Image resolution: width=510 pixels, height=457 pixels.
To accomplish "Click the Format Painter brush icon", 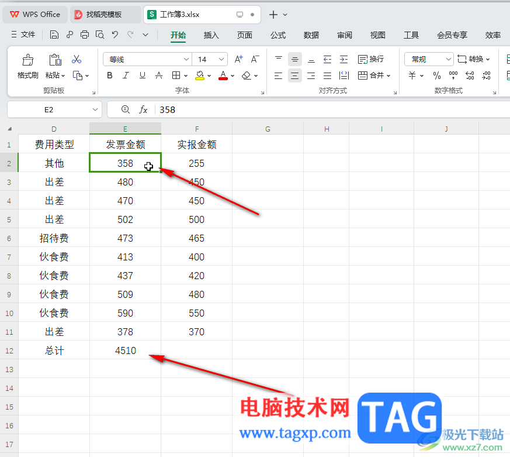I will tap(27, 60).
